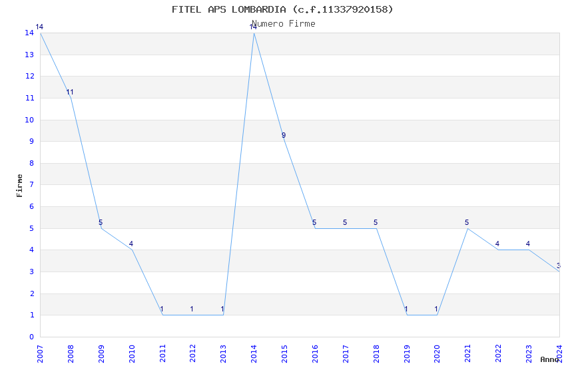
Task: Click the y-axis tick value 7
Action: (32, 184)
